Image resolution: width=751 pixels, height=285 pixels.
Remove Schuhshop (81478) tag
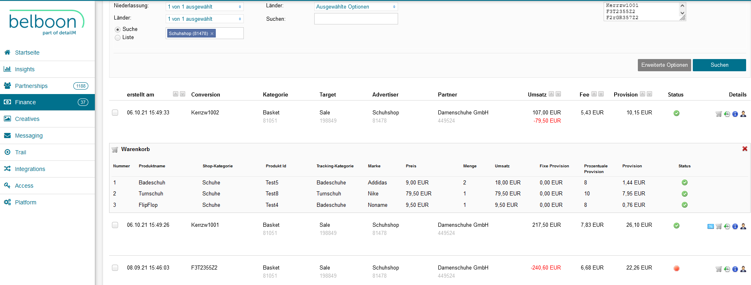tap(212, 34)
